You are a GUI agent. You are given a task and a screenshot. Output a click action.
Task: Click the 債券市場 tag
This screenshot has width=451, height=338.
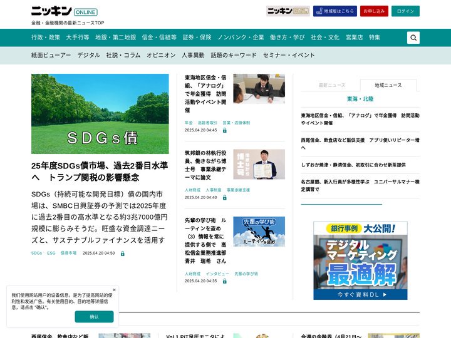coord(68,253)
